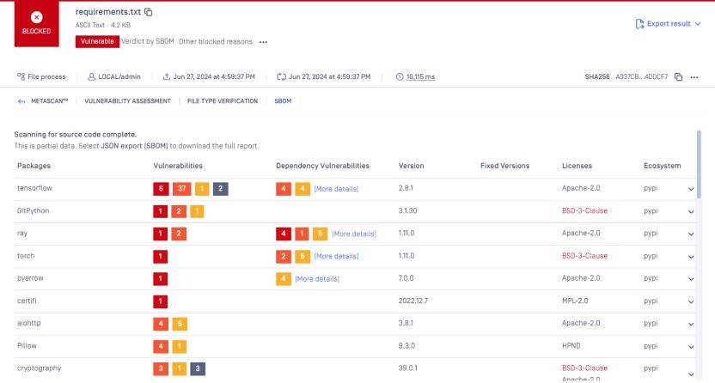Select the SBOM tab

pos(283,101)
